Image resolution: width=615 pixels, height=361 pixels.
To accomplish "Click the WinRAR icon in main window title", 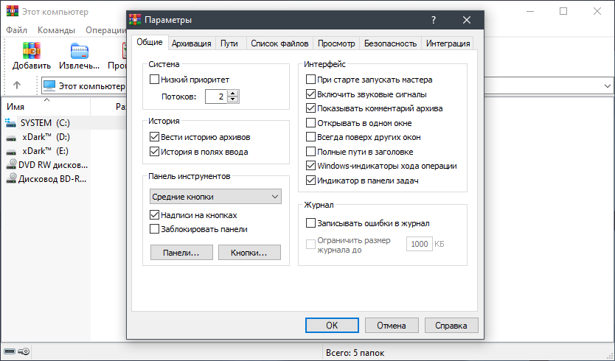I will tap(12, 11).
